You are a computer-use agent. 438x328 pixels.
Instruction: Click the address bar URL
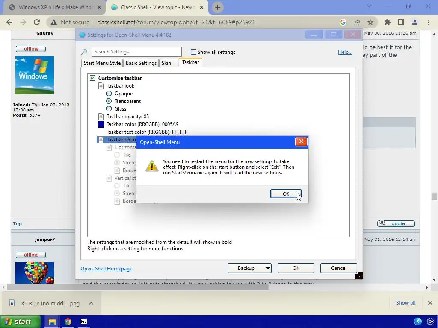click(x=176, y=22)
